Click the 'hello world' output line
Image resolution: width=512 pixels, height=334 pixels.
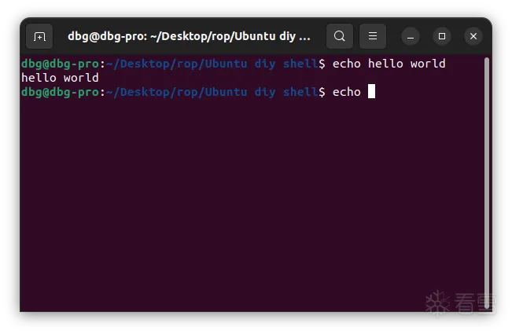(60, 78)
